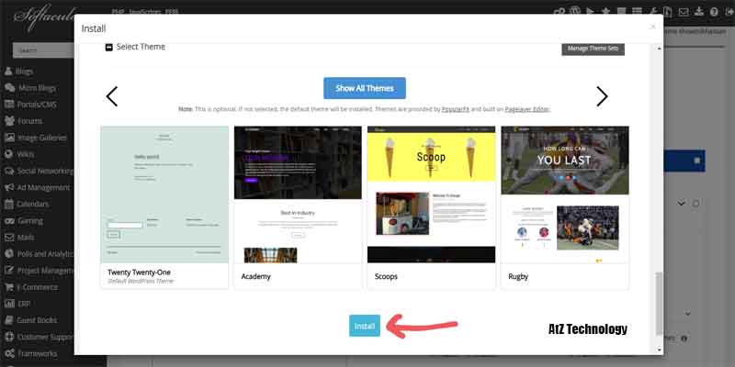Open help question mark icon in toolbar

pos(714,12)
